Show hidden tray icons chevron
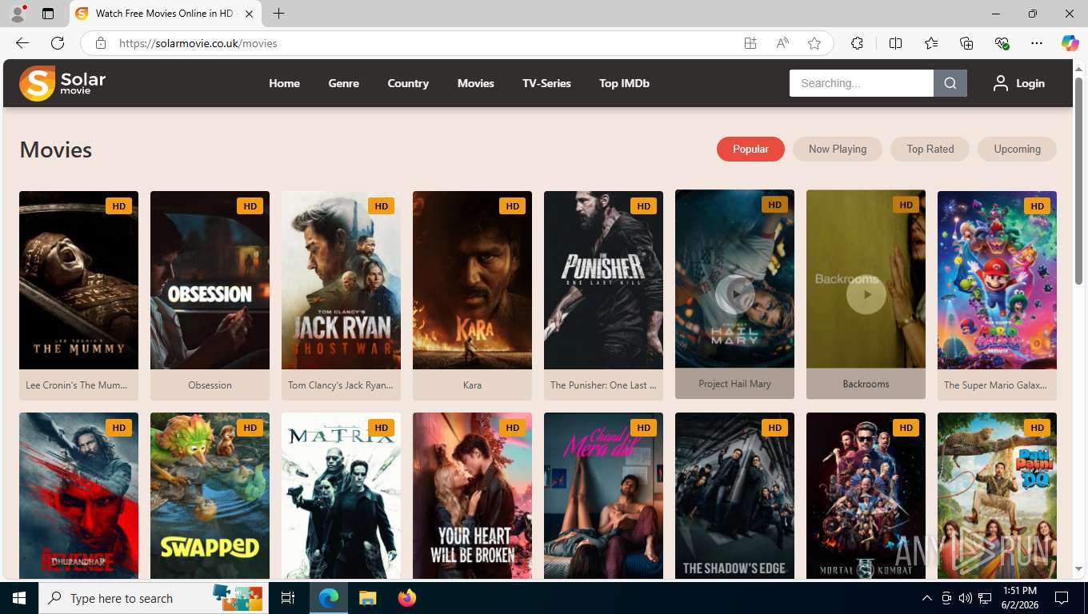 pyautogui.click(x=927, y=598)
